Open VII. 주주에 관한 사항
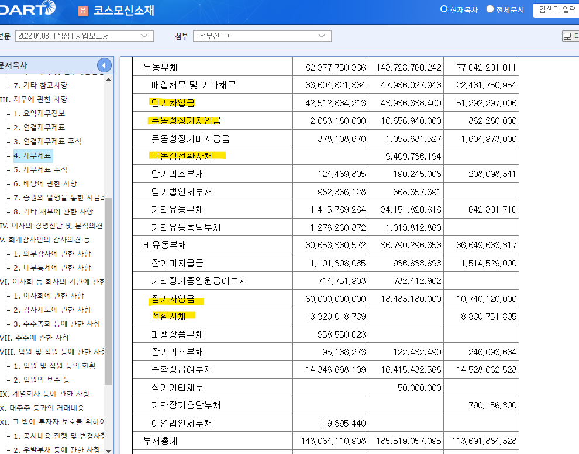 pyautogui.click(x=35, y=338)
